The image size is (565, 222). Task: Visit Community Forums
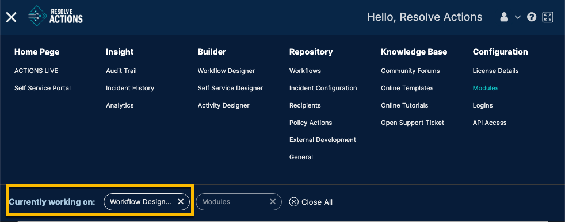(x=410, y=71)
